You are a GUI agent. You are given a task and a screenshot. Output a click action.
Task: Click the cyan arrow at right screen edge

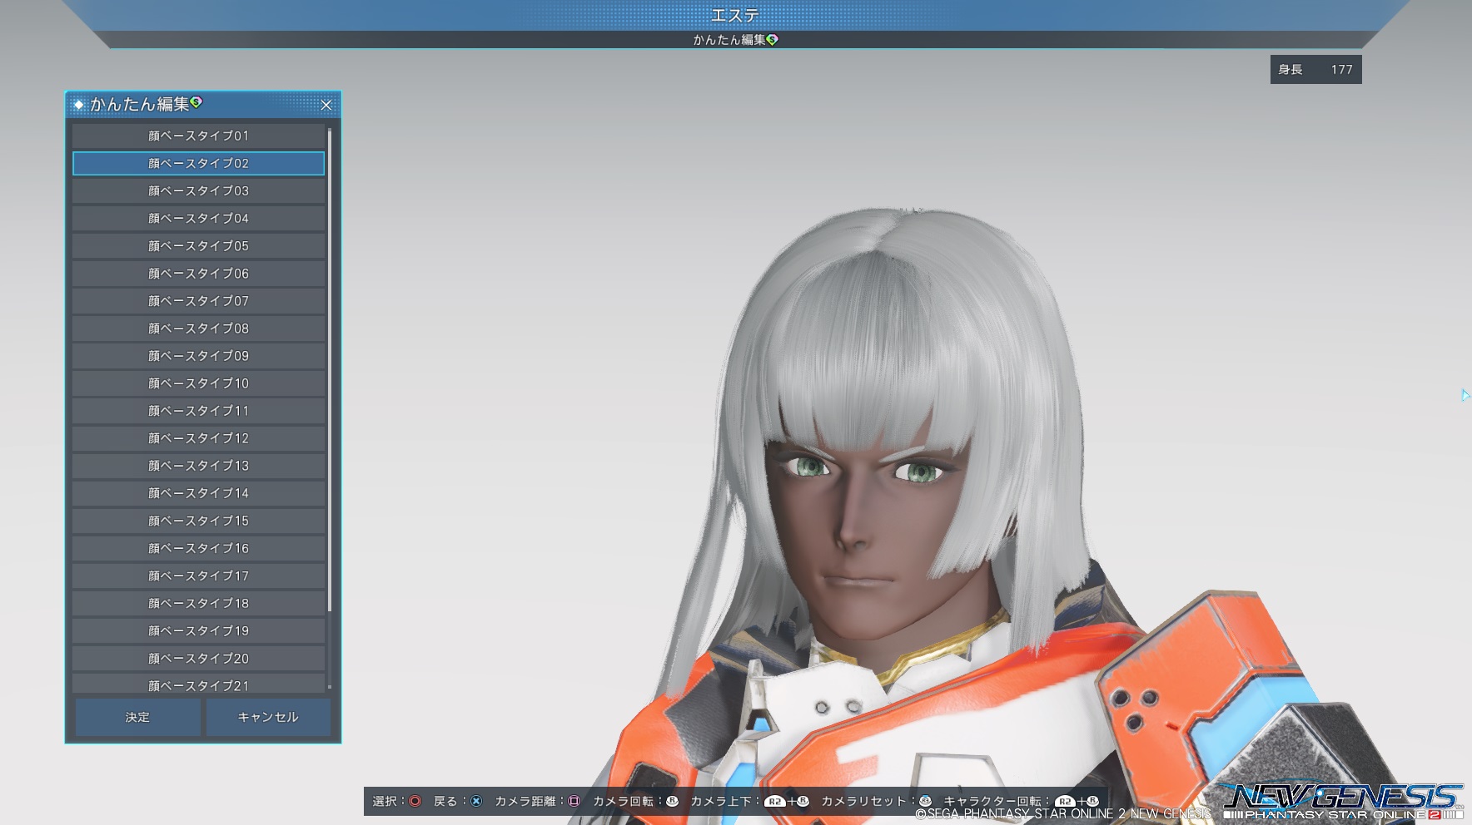[1465, 395]
